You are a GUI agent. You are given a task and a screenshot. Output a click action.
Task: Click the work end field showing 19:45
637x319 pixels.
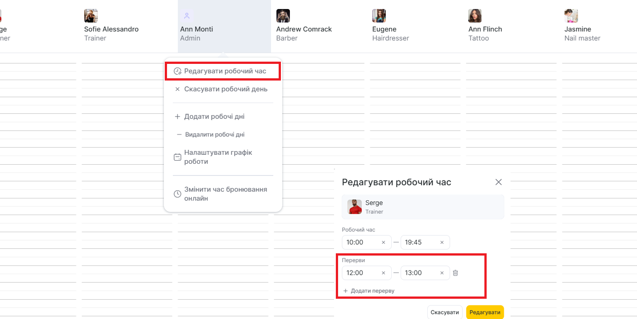coord(425,243)
